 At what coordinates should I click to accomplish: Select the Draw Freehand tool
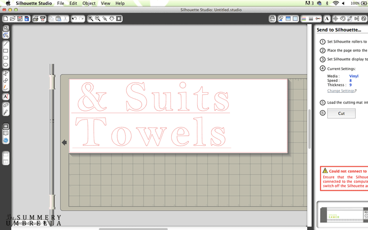(6, 88)
